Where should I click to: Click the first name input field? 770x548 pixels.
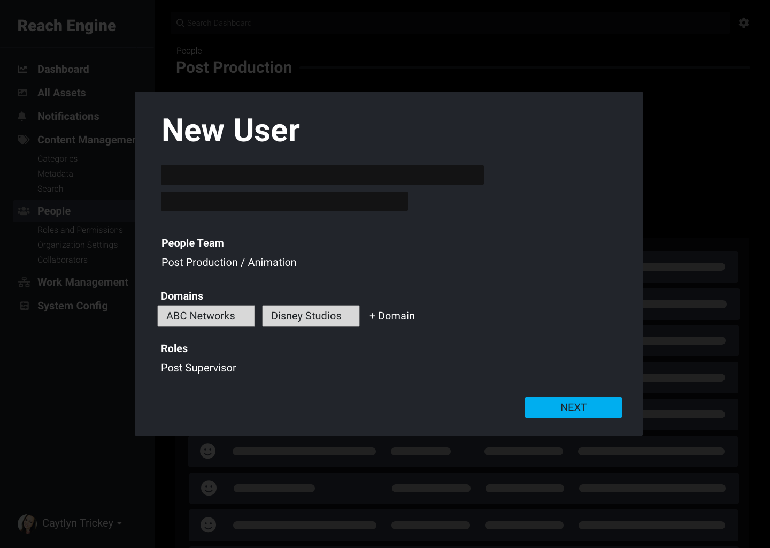tap(322, 175)
